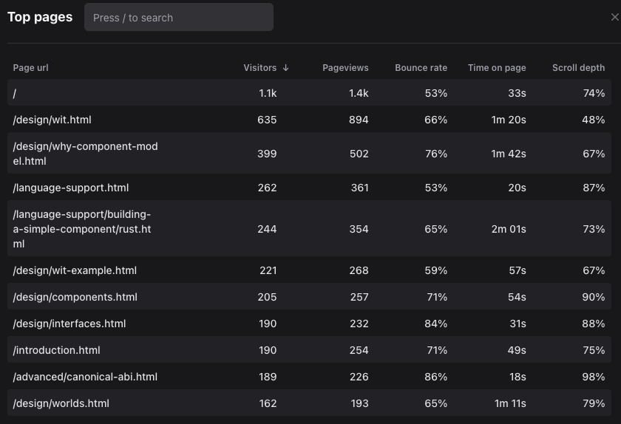Viewport: 621px width, 424px height.
Task: Open the root / page row
Action: click(15, 93)
